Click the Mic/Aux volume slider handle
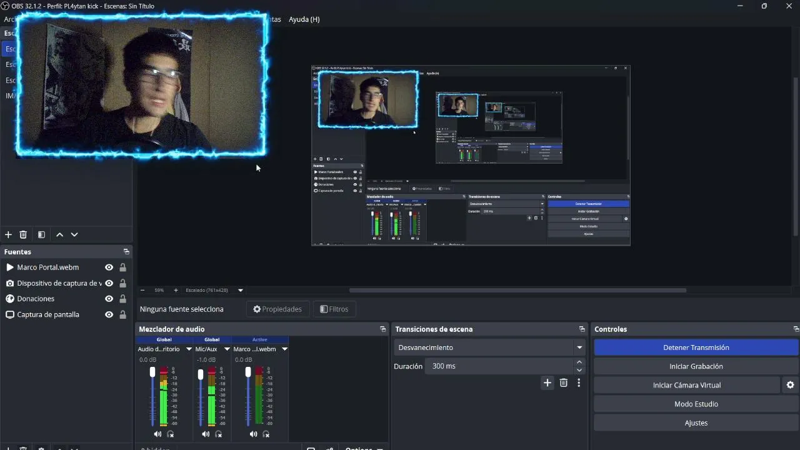This screenshot has width=800, height=450. [201, 374]
